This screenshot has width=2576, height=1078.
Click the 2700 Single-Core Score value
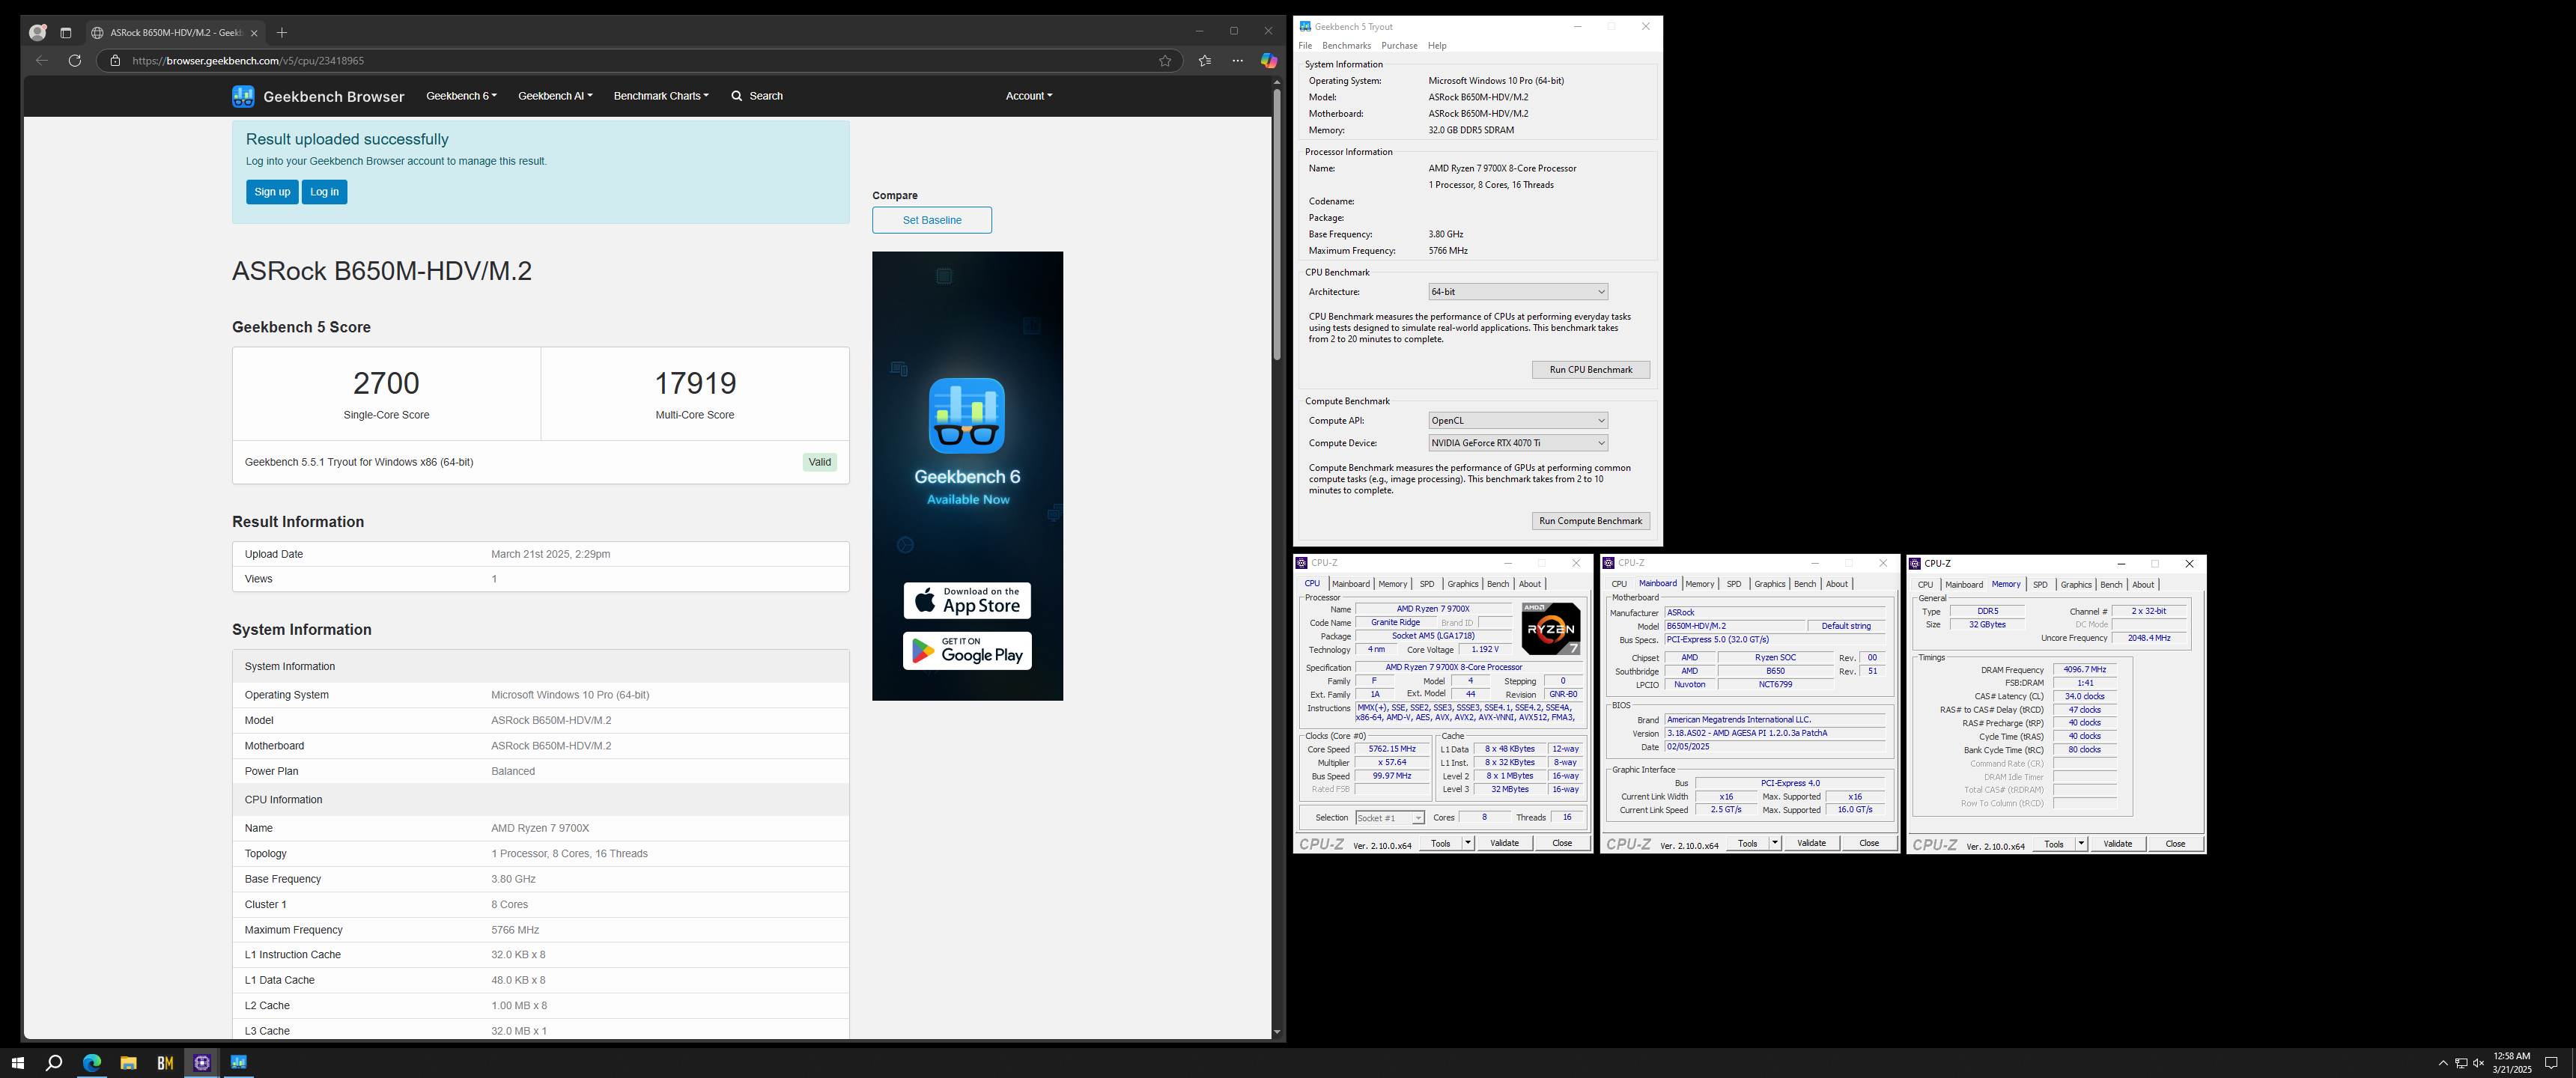(386, 383)
